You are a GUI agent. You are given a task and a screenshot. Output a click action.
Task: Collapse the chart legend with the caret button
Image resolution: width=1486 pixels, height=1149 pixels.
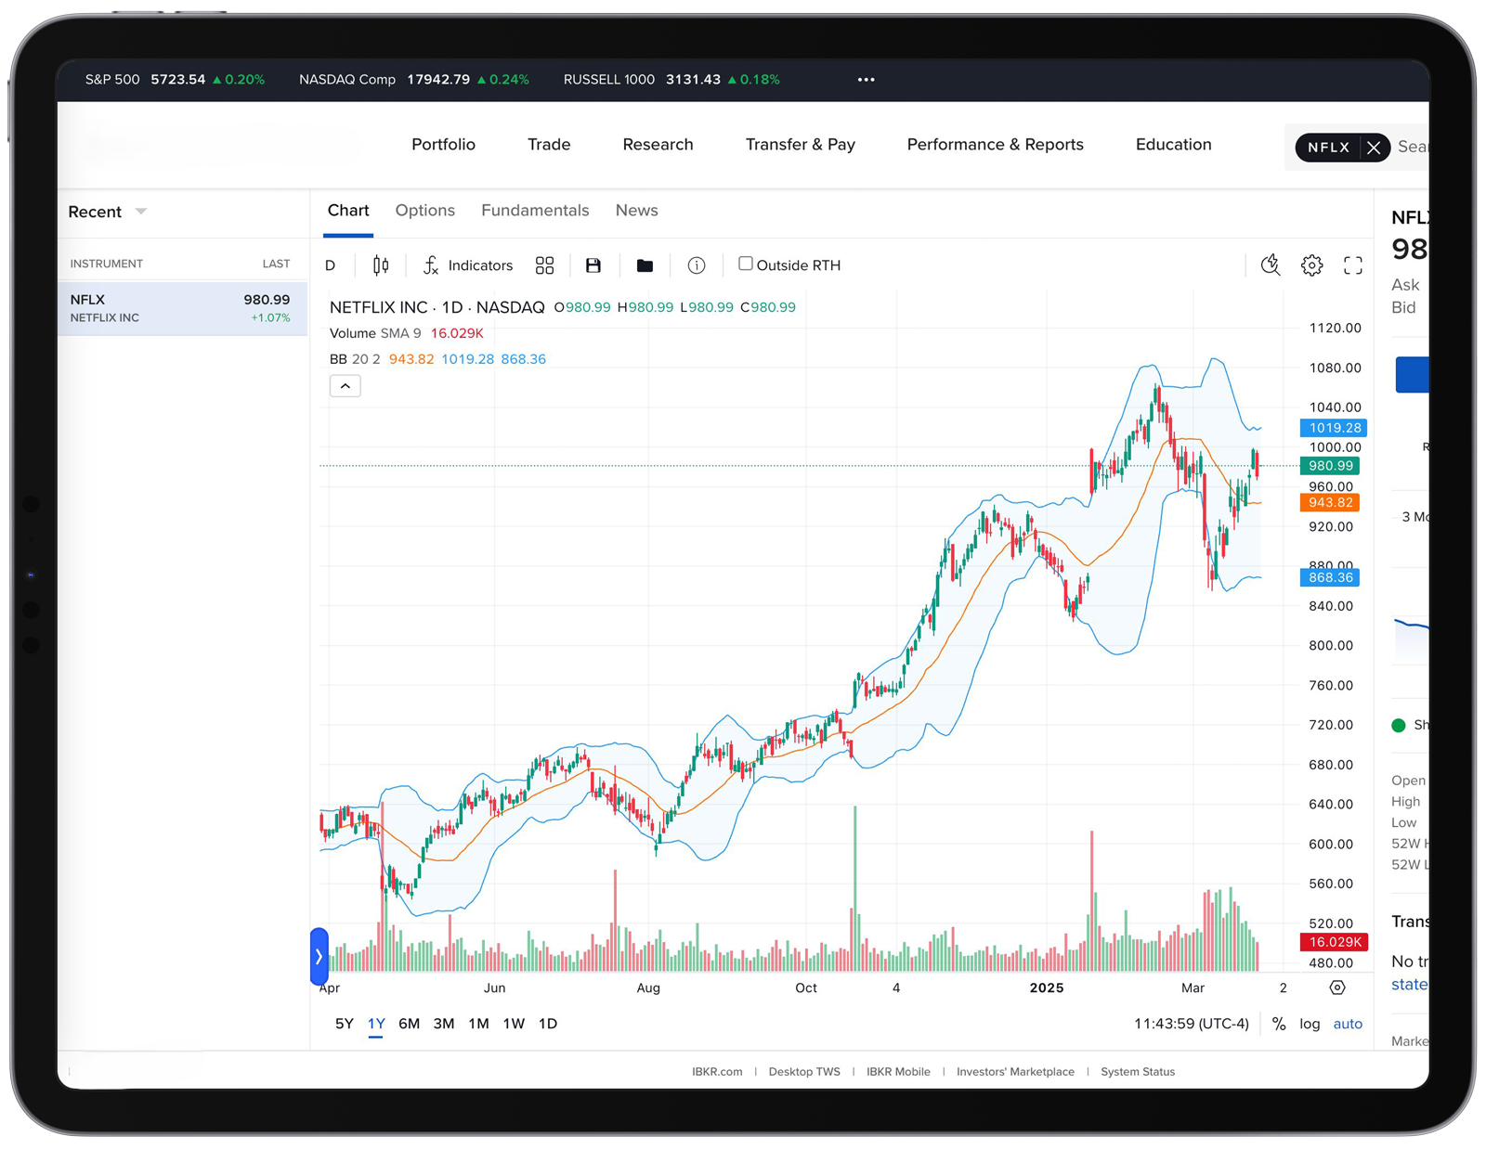345,386
